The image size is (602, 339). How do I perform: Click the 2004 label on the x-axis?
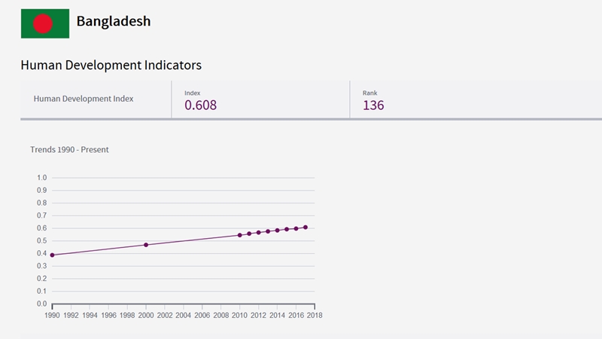(184, 315)
